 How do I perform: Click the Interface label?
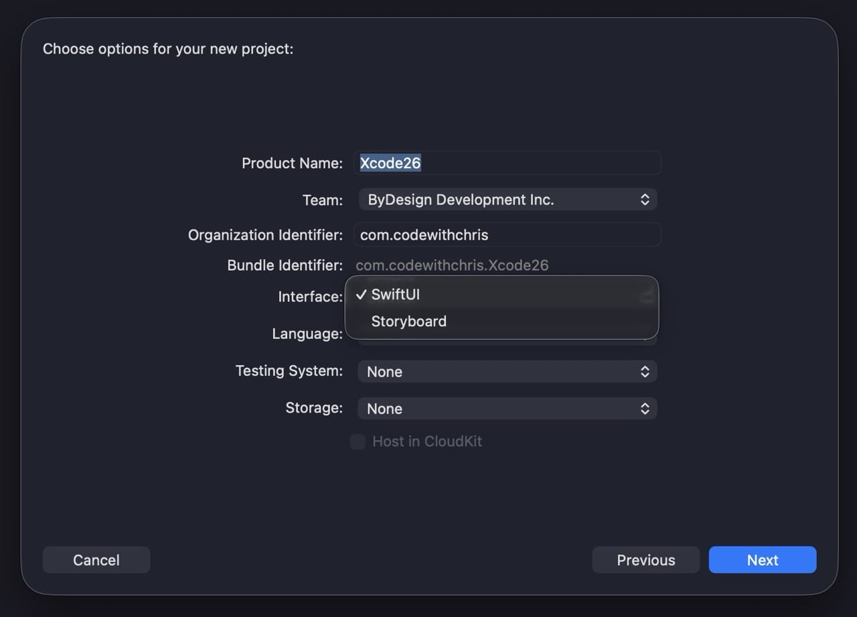pyautogui.click(x=311, y=297)
